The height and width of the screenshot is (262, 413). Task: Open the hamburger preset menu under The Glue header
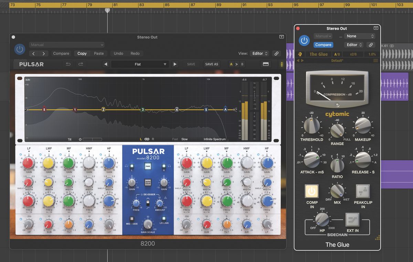(x=374, y=60)
